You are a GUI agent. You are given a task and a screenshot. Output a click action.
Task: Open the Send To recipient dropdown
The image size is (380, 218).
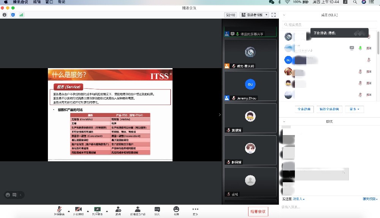click(x=299, y=199)
